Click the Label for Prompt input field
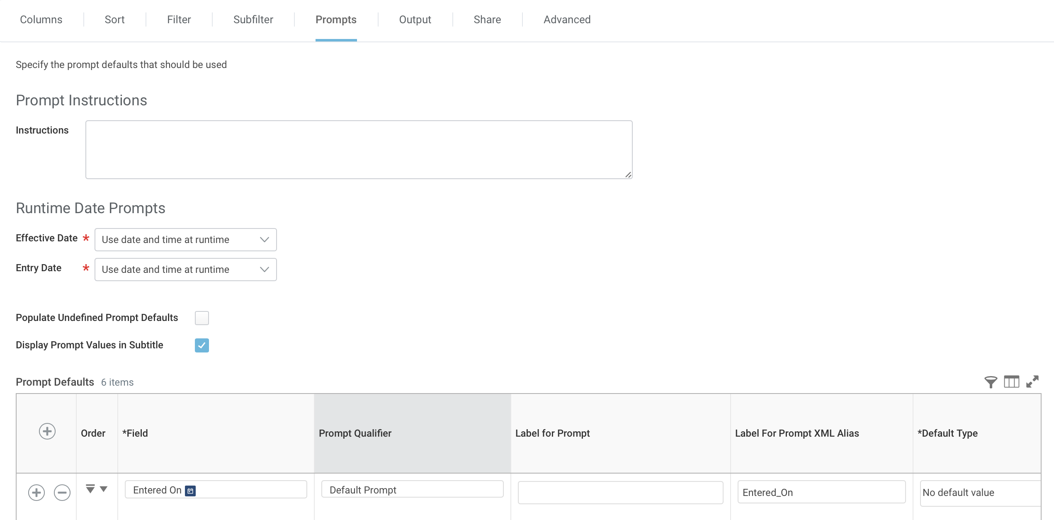Viewport: 1054px width, 520px height. point(620,493)
